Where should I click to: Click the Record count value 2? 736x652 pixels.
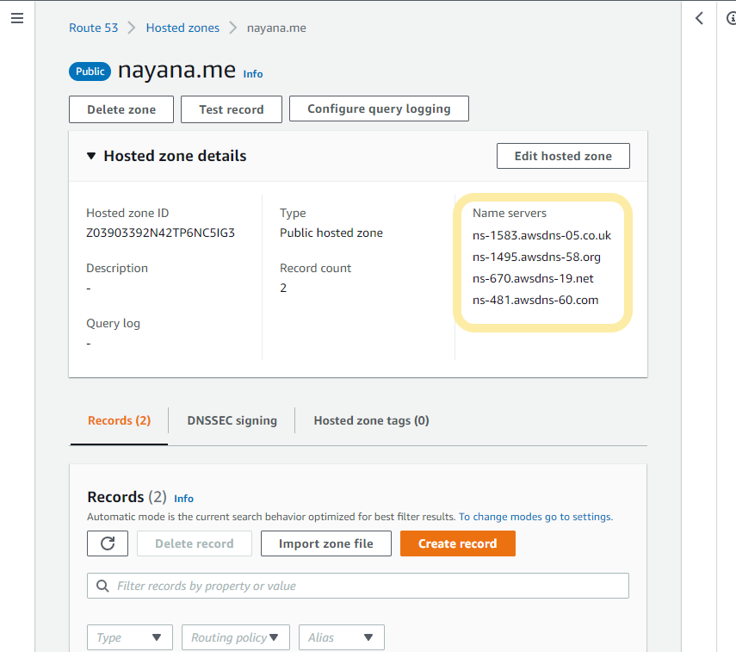pyautogui.click(x=283, y=288)
